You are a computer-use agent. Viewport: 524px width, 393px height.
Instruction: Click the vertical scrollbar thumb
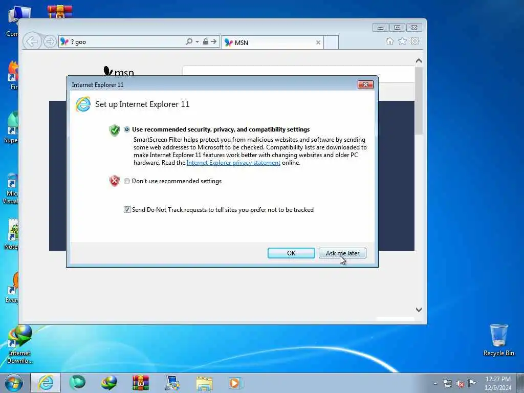(419, 101)
